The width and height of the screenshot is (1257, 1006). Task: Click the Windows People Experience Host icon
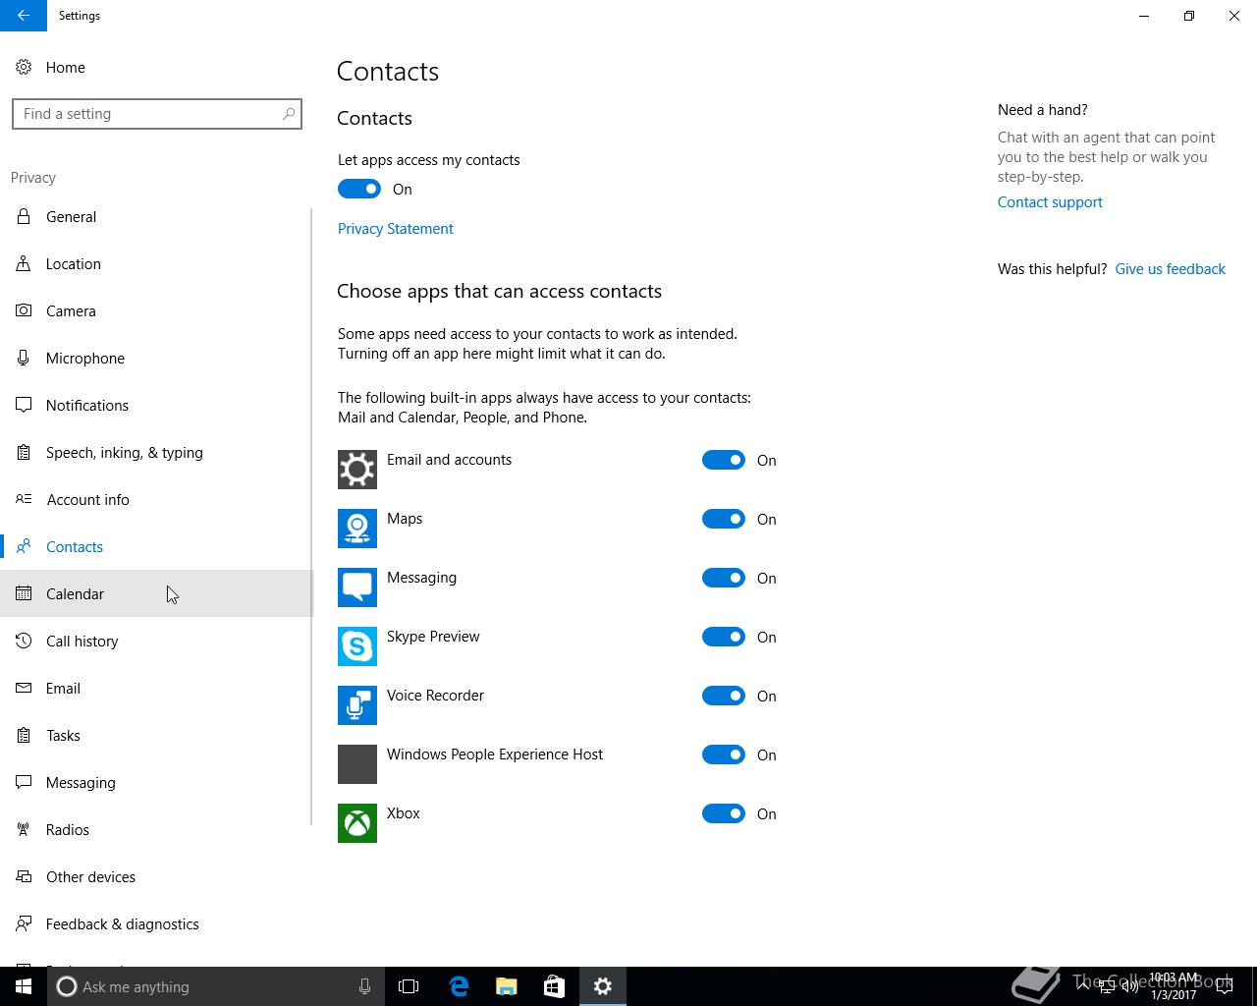coord(357,764)
